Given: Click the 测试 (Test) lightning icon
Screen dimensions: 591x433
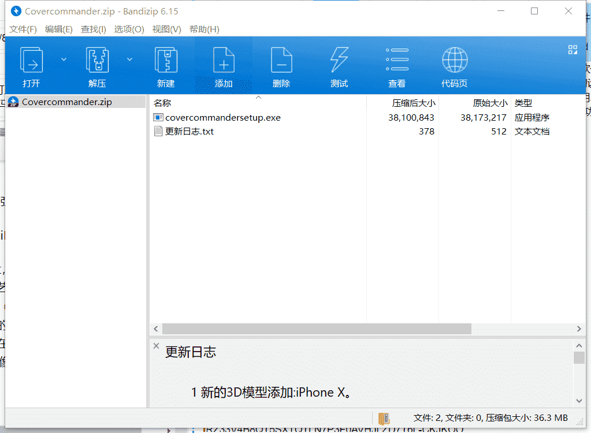Looking at the screenshot, I should coord(339,60).
